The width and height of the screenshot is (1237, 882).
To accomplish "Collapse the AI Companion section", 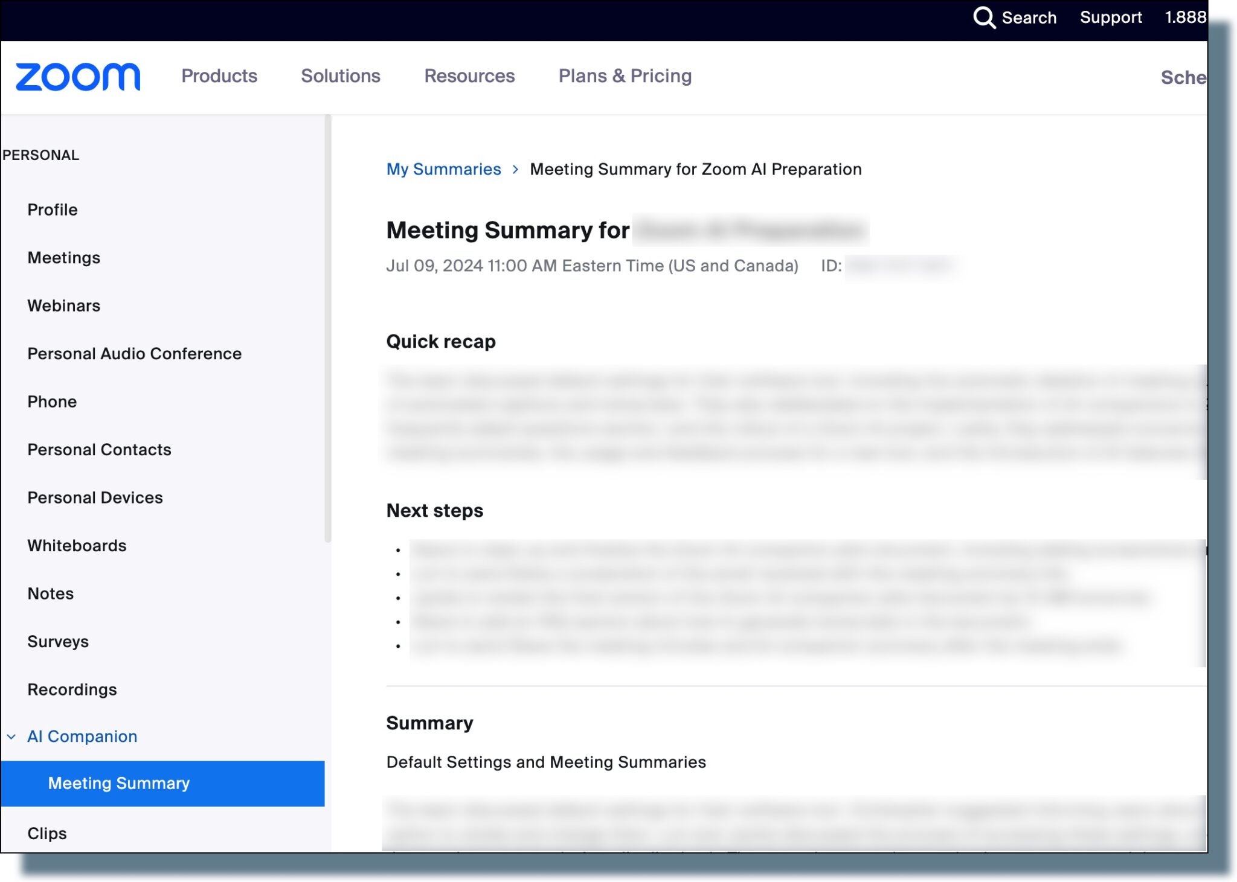I will click(x=11, y=736).
